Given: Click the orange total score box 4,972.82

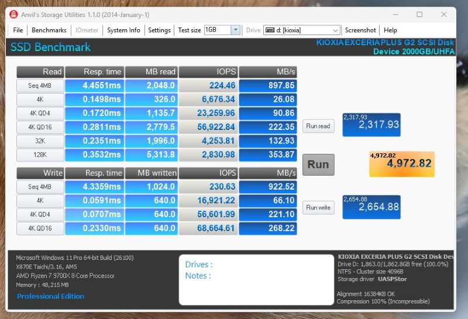Looking at the screenshot, I should [401, 164].
